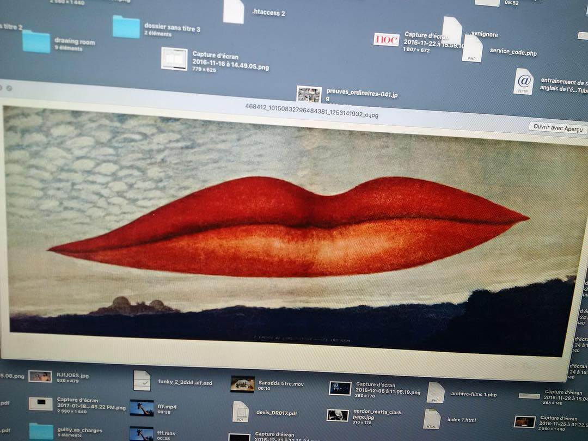Select the Capture d'écran 2016-11-28 thumbnail
This screenshot has height=441, width=588.
[x=530, y=396]
